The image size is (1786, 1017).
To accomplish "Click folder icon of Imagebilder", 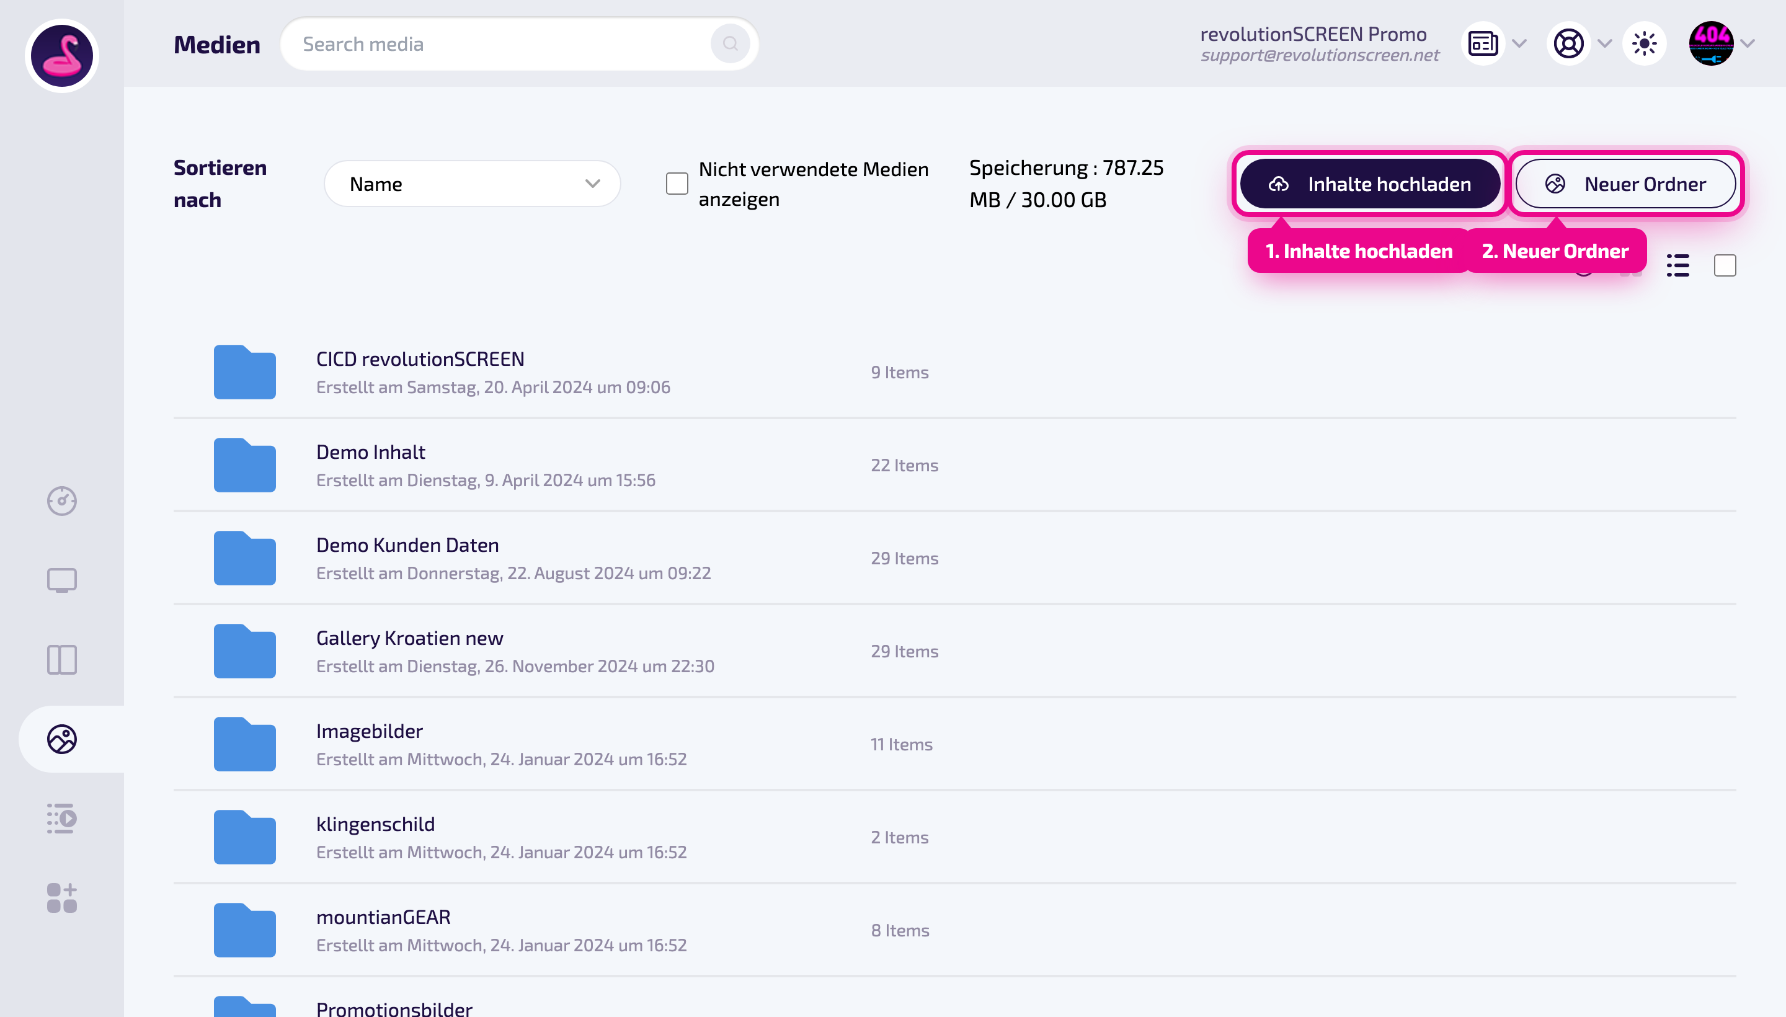I will point(244,743).
